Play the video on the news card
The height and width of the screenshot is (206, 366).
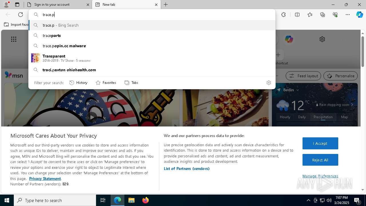tap(92, 117)
